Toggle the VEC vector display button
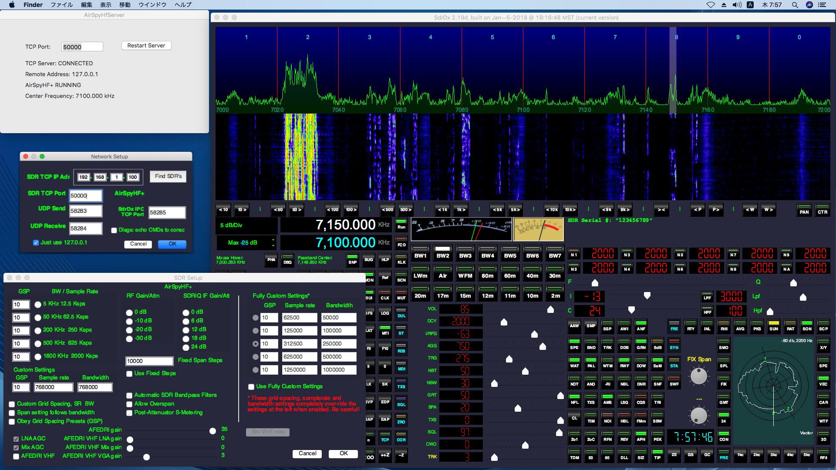The image size is (836, 470). [x=823, y=382]
